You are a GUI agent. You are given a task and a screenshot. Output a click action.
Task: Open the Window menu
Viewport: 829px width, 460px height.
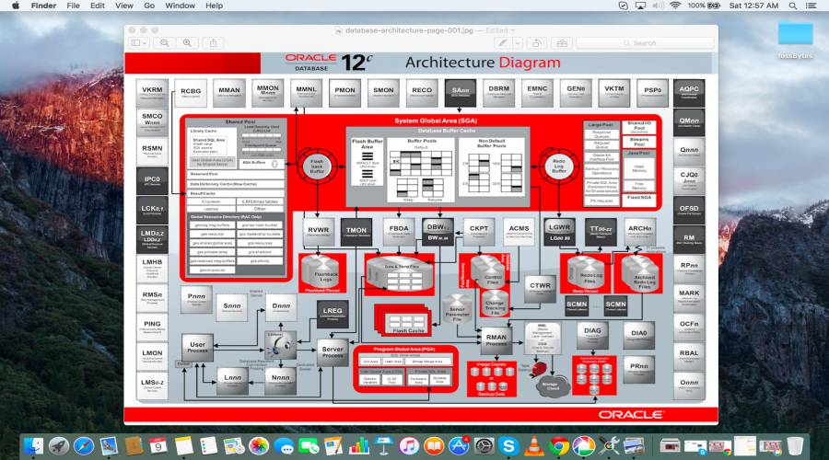coord(181,6)
